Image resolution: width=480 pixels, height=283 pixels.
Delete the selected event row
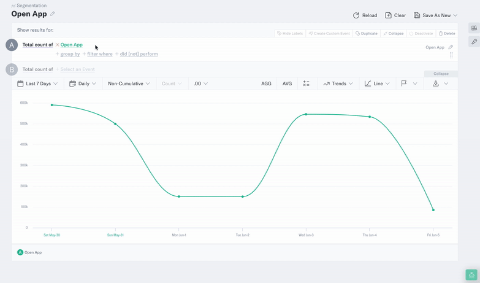pyautogui.click(x=447, y=33)
